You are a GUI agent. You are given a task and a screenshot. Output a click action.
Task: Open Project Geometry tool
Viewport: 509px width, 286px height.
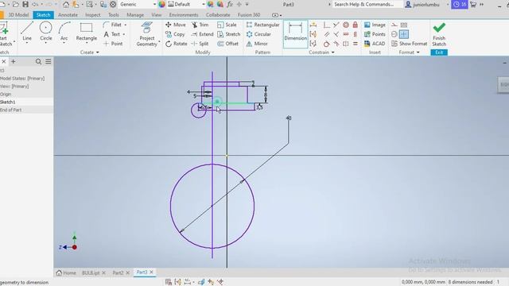pos(146,34)
